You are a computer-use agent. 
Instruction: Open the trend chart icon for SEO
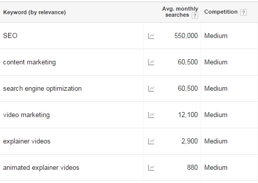click(151, 36)
